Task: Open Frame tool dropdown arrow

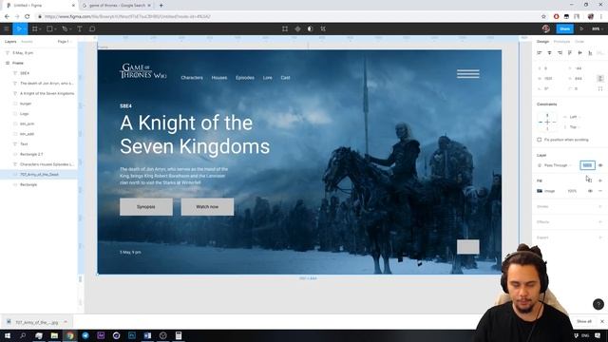Action: pos(40,29)
